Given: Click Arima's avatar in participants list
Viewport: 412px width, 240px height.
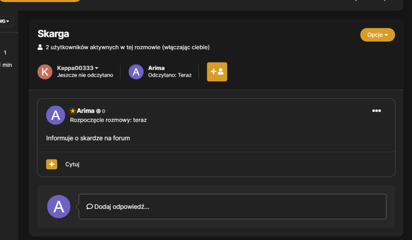Looking at the screenshot, I should pyautogui.click(x=136, y=72).
